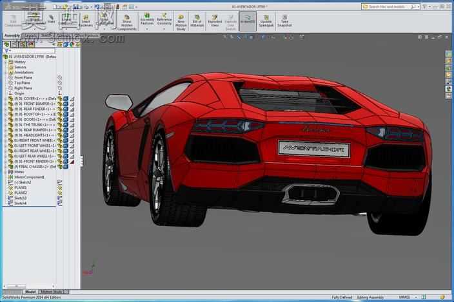Select Right Plane in the tree

(x=23, y=88)
